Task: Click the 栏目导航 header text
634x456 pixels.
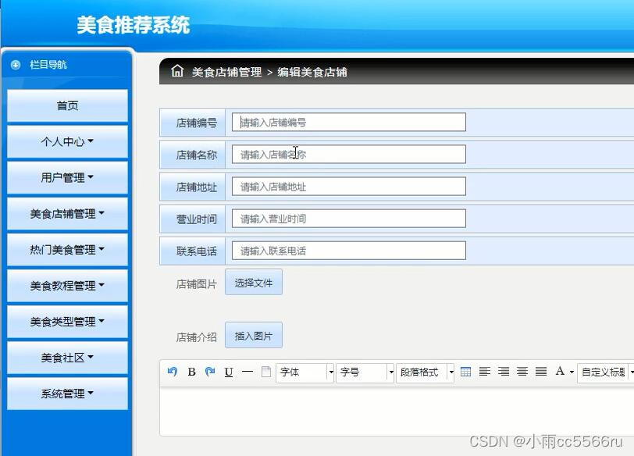Action: 48,65
